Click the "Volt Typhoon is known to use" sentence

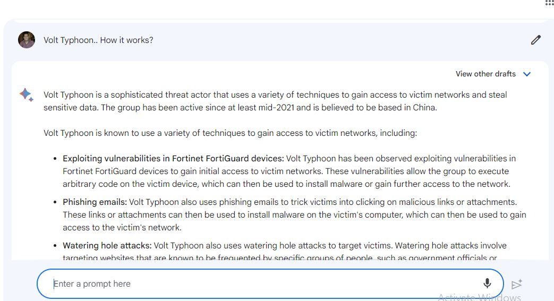pos(230,133)
